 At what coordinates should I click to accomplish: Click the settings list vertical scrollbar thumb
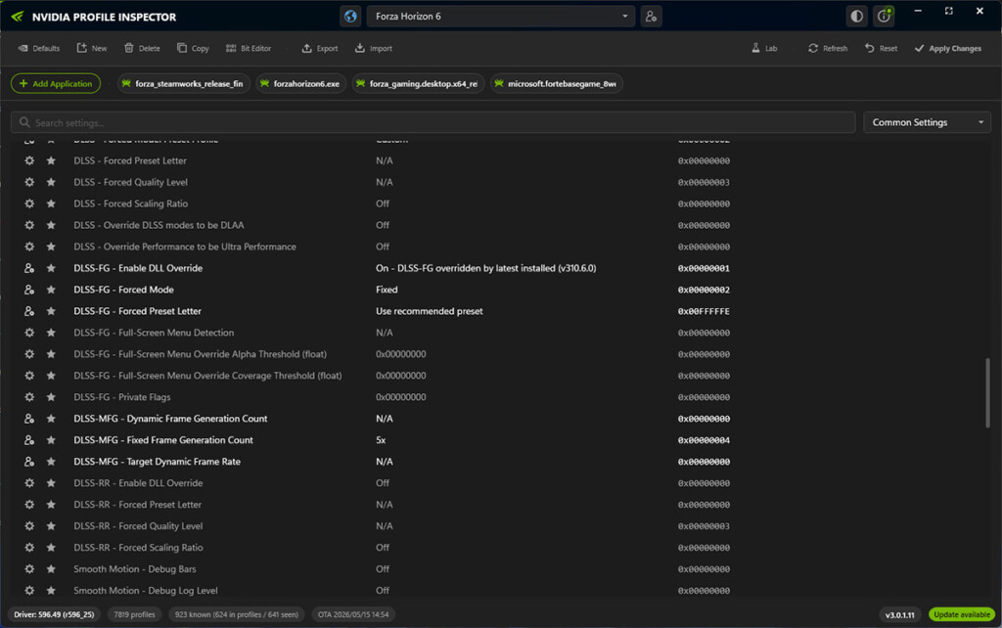[x=987, y=393]
